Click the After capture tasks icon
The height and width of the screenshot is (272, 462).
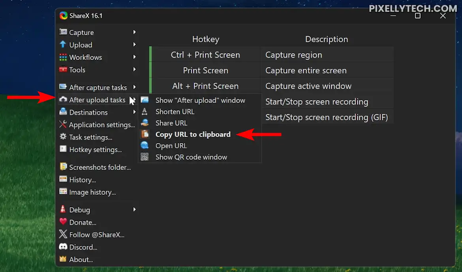click(x=63, y=87)
